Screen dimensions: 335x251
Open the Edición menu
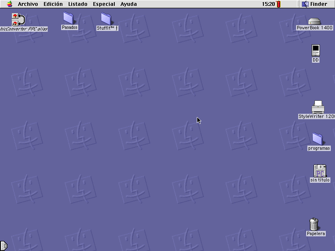(x=53, y=4)
